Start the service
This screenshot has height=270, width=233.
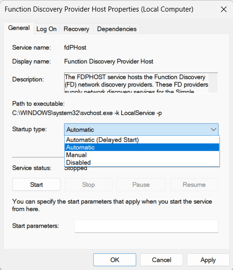37,185
